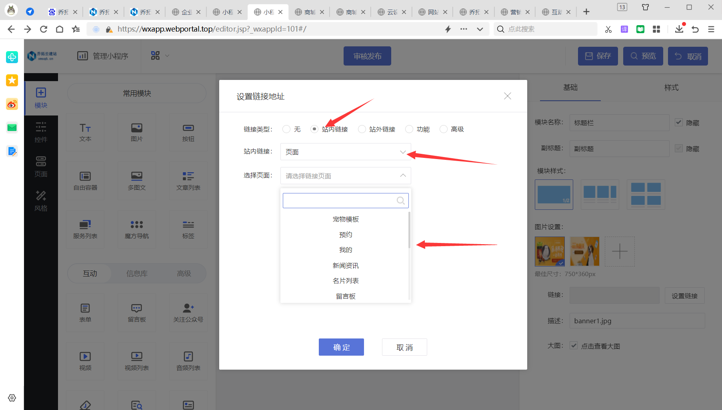
Task: Select the 模块 sidebar icon
Action: coord(41,98)
